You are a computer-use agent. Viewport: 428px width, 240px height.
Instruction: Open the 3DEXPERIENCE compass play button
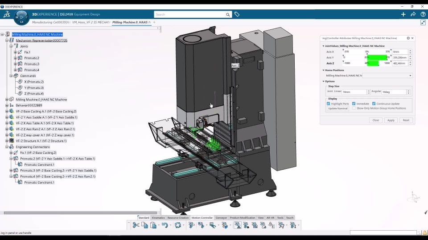pyautogui.click(x=21, y=17)
